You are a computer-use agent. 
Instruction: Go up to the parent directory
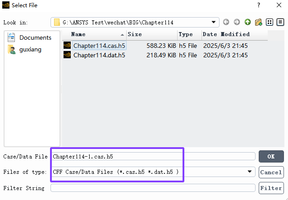247,22
